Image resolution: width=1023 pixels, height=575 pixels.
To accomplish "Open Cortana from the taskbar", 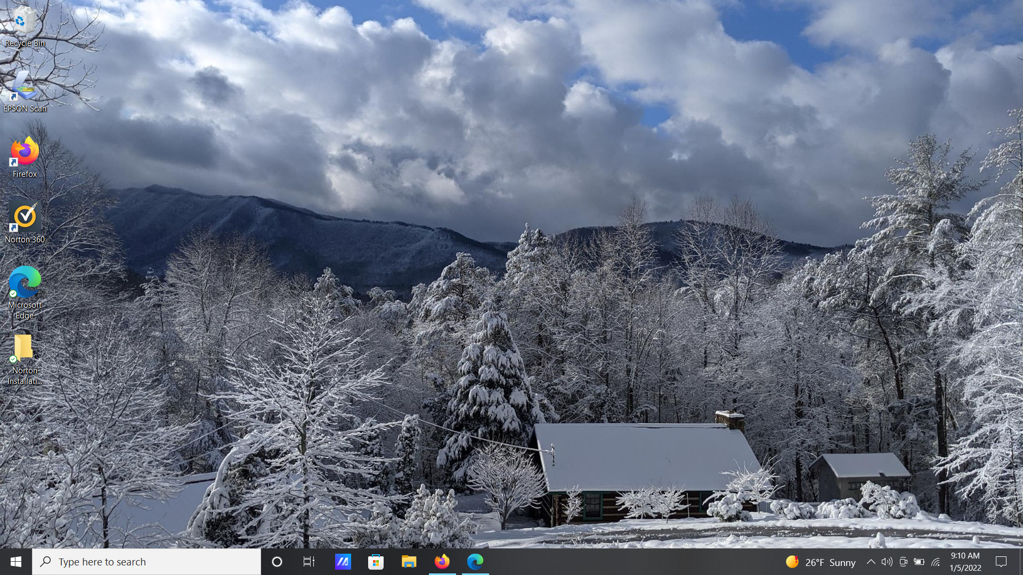I will 277,562.
